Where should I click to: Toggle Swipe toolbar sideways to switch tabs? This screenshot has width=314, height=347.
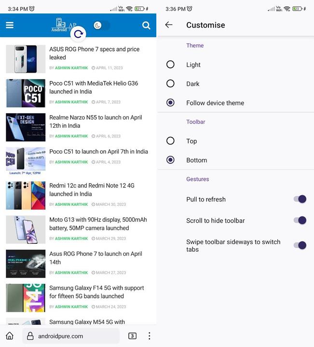click(300, 245)
